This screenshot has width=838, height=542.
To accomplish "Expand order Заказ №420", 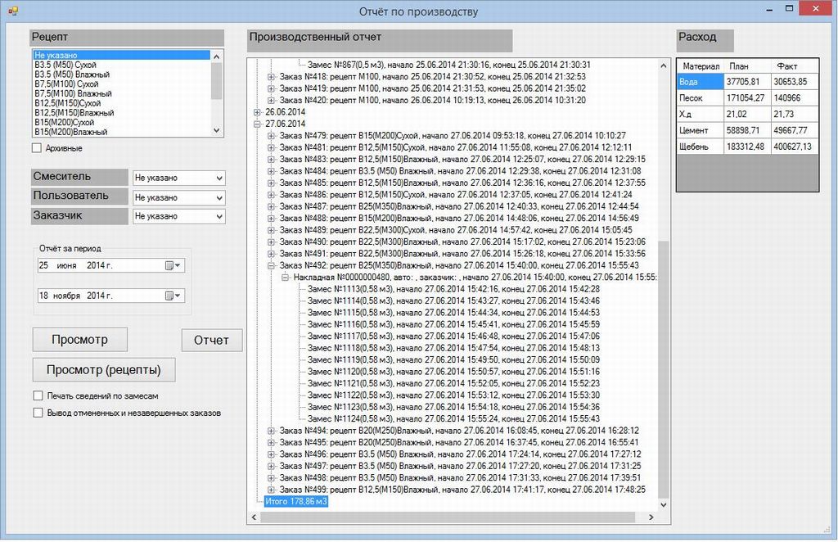I will pyautogui.click(x=271, y=101).
